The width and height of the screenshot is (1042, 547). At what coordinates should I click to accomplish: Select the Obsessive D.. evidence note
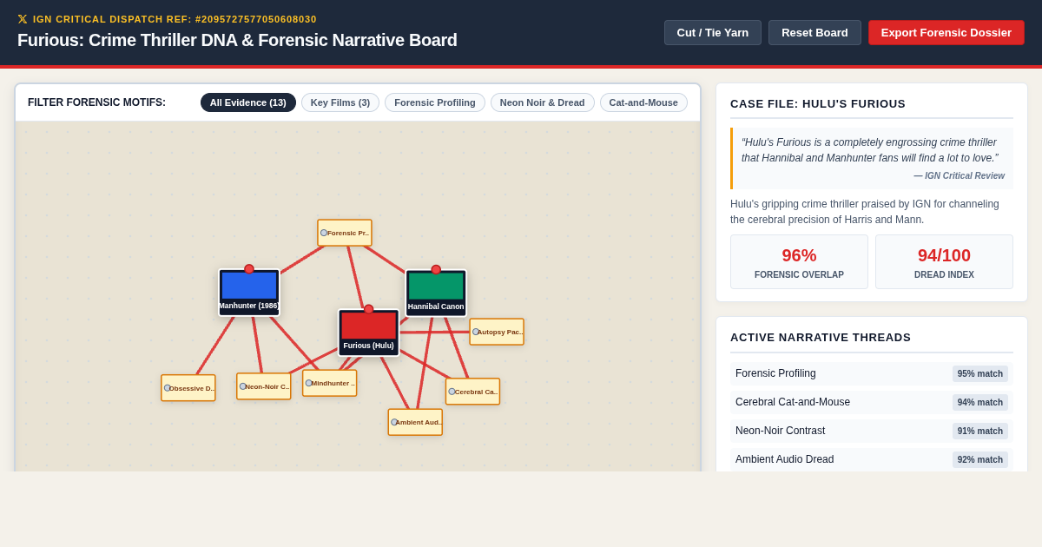[x=188, y=388]
